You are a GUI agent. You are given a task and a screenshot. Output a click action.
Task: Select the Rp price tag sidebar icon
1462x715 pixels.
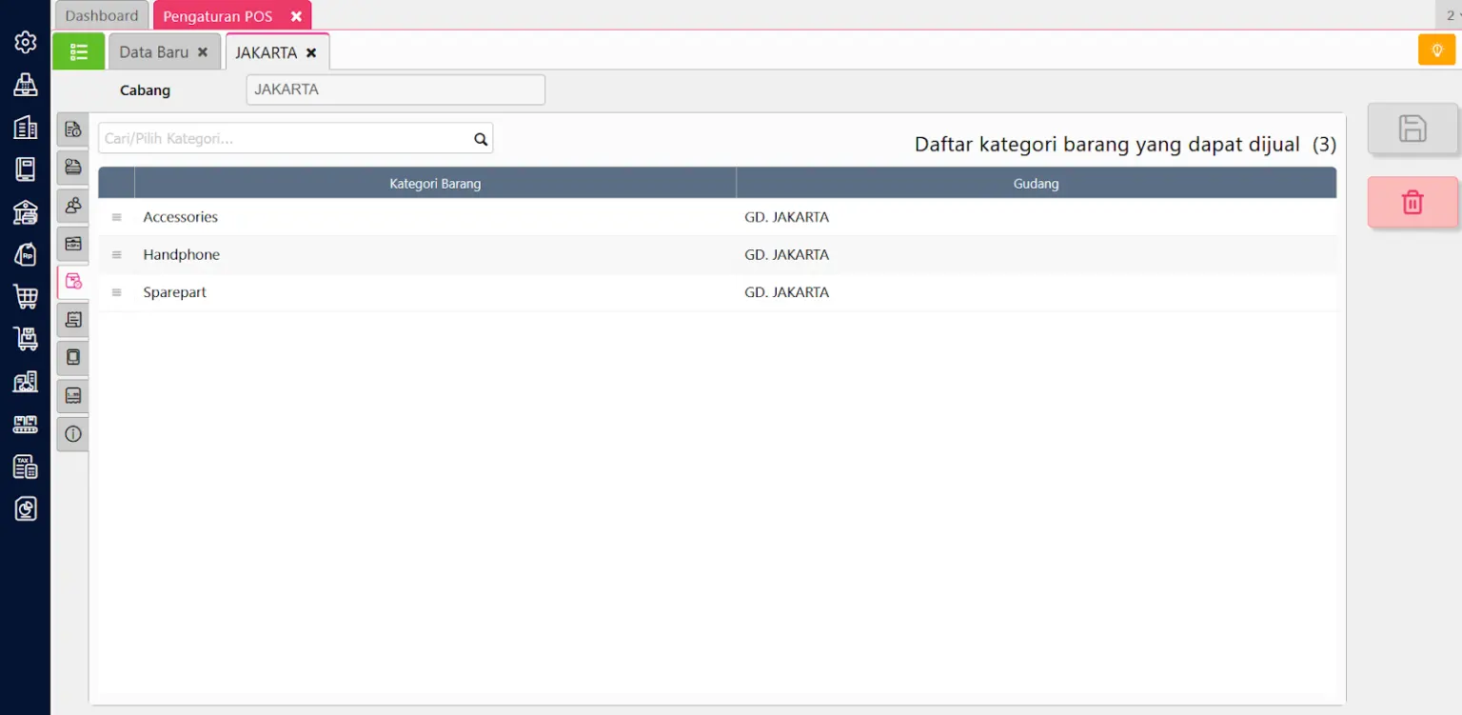tap(26, 255)
